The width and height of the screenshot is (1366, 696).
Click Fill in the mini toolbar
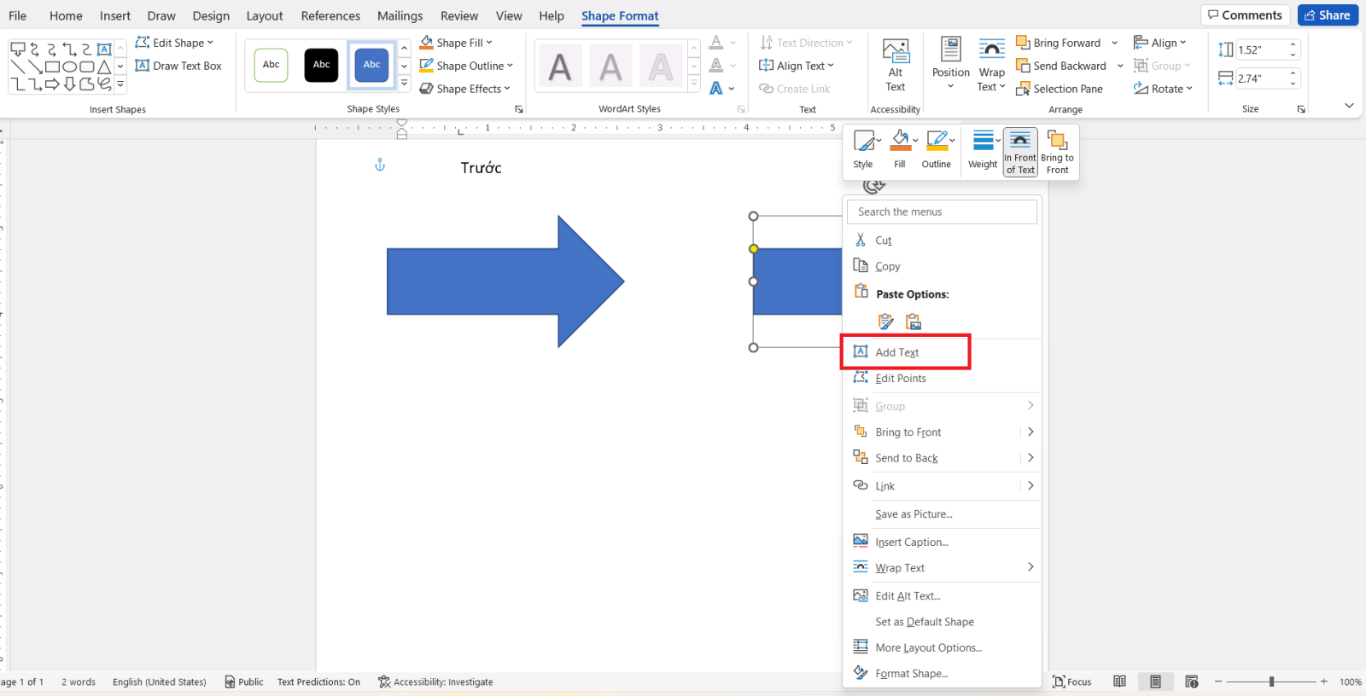(x=900, y=149)
